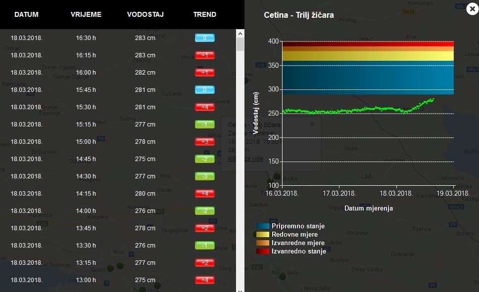Image resolution: width=479 pixels, height=292 pixels.
Task: Click the DATUM column header
Action: pyautogui.click(x=26, y=14)
